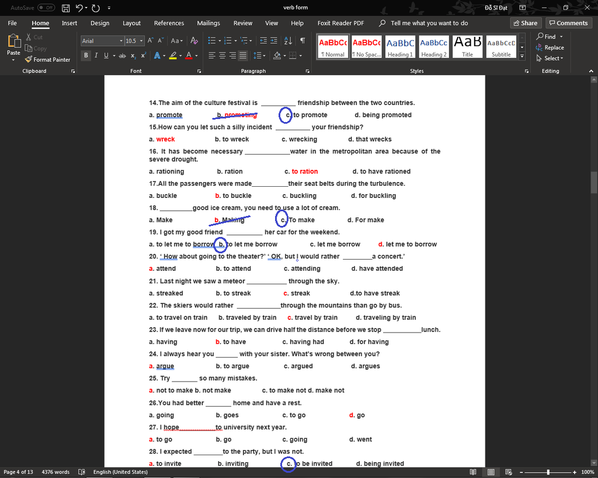Click the Replace button
The height and width of the screenshot is (478, 598).
click(550, 48)
